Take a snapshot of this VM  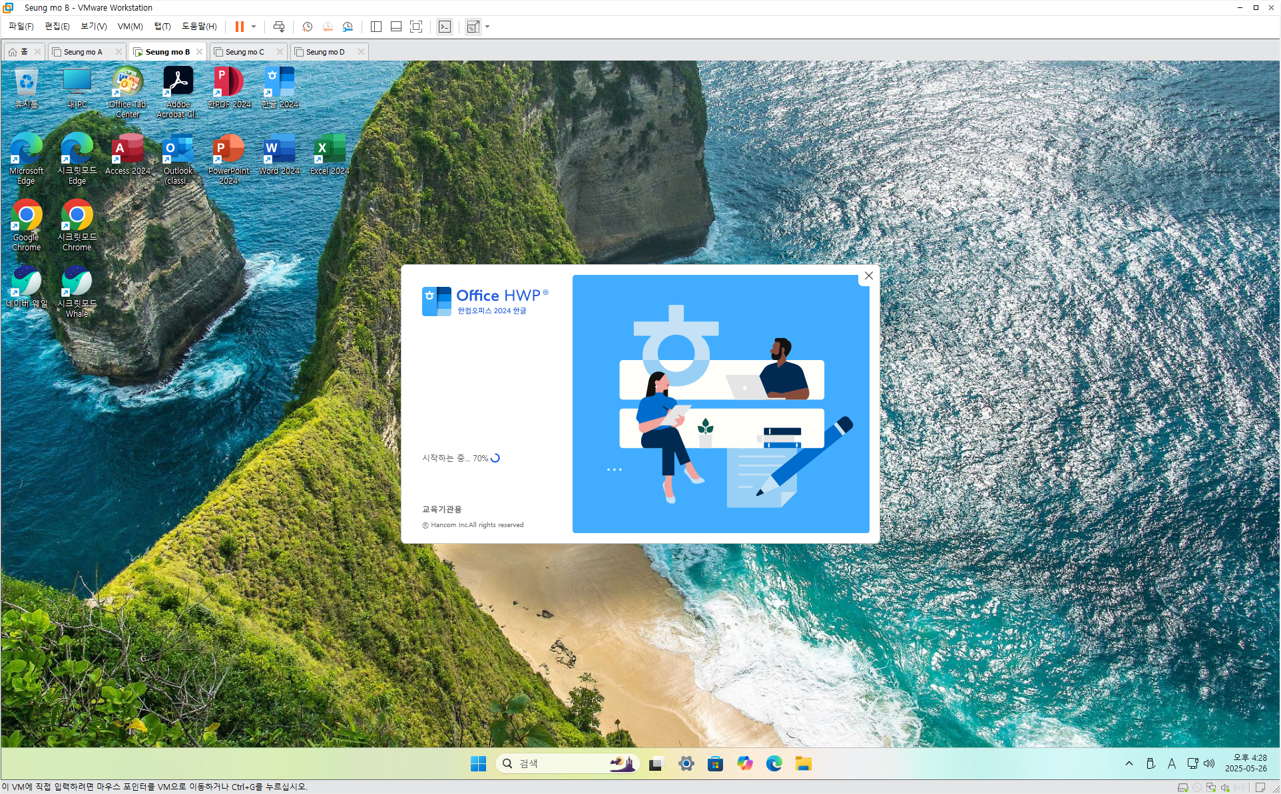click(307, 27)
